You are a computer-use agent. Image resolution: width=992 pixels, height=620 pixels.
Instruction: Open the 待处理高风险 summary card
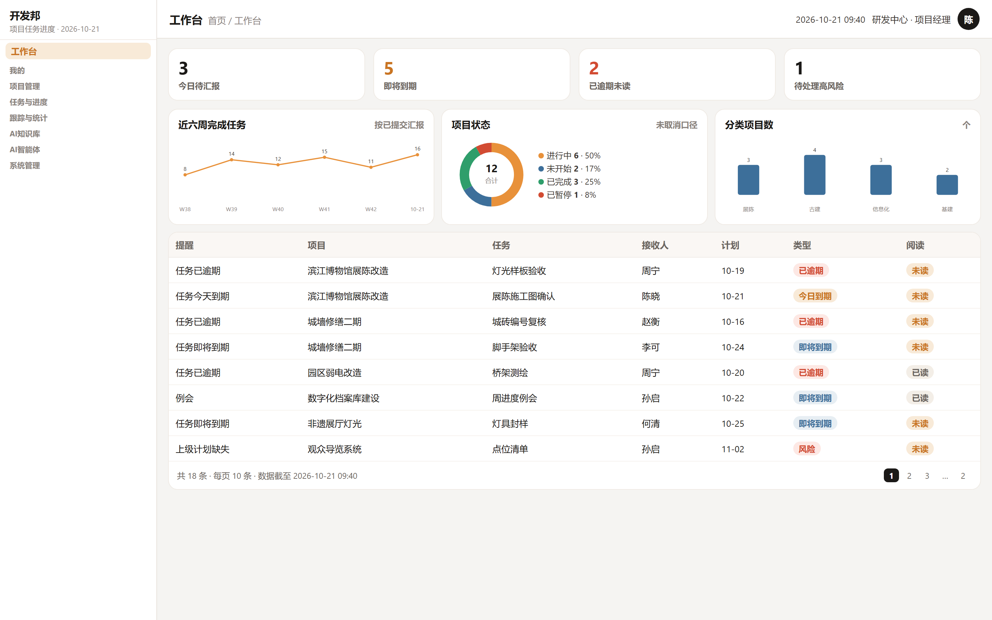(882, 74)
